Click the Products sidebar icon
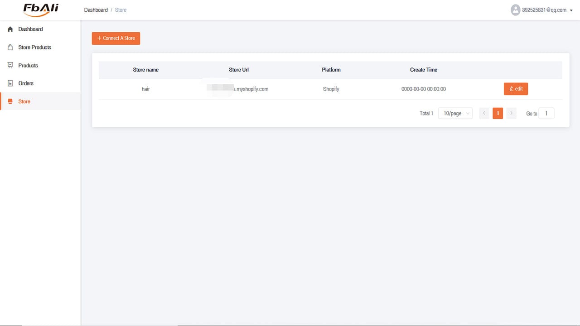Image resolution: width=580 pixels, height=326 pixels. click(x=10, y=65)
